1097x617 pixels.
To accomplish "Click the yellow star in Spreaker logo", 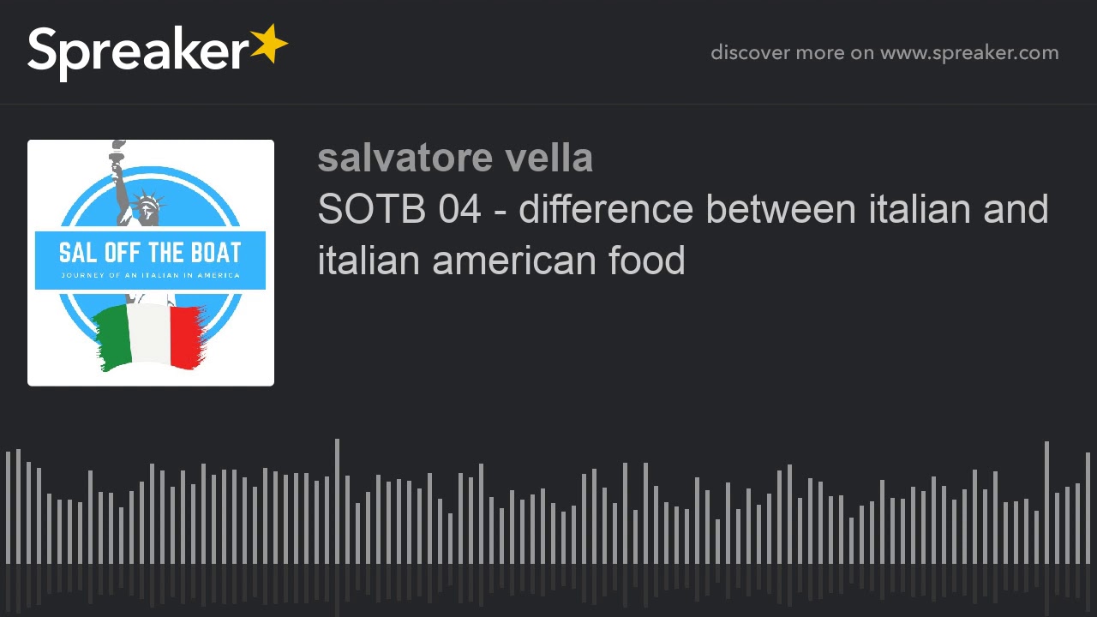I will (269, 45).
